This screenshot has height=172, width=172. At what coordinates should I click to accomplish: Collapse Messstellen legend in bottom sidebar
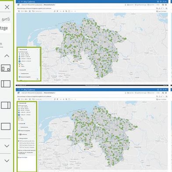[19, 103]
